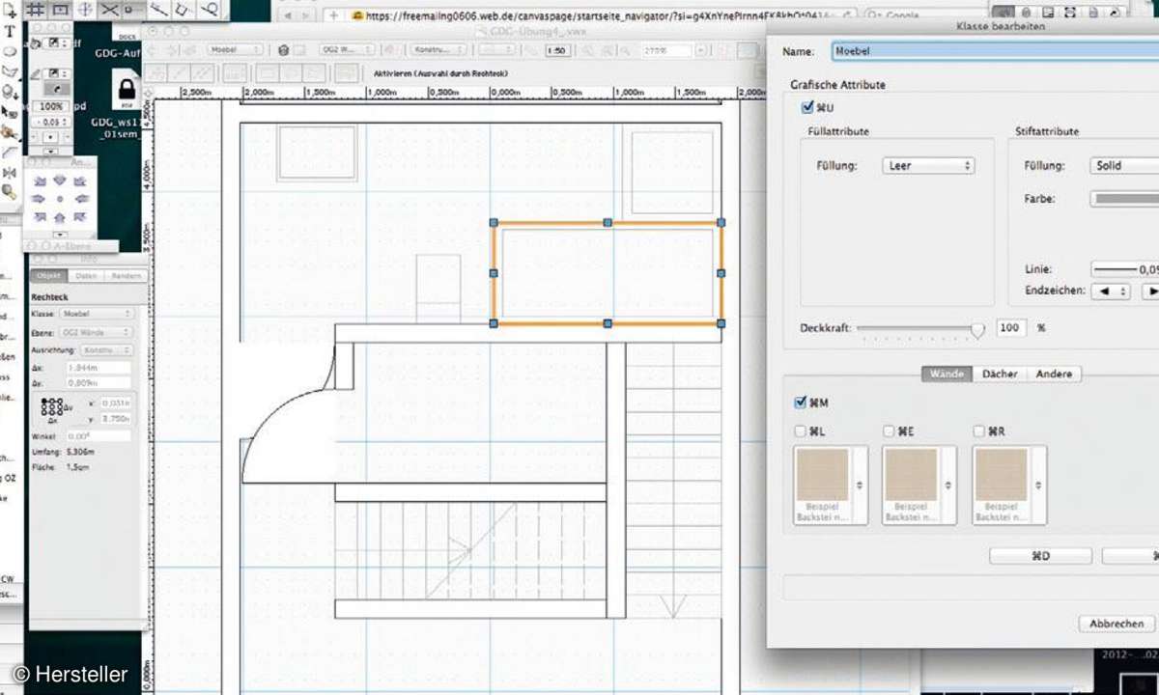This screenshot has width=1159, height=695.
Task: Click the Deckkraft value field showing 100
Action: [x=1011, y=328]
